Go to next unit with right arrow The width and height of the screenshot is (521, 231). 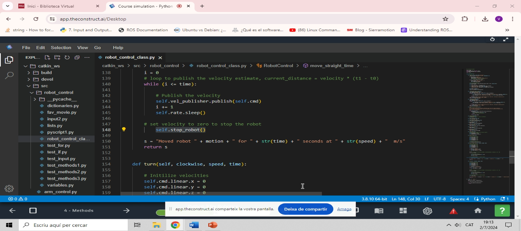127,210
